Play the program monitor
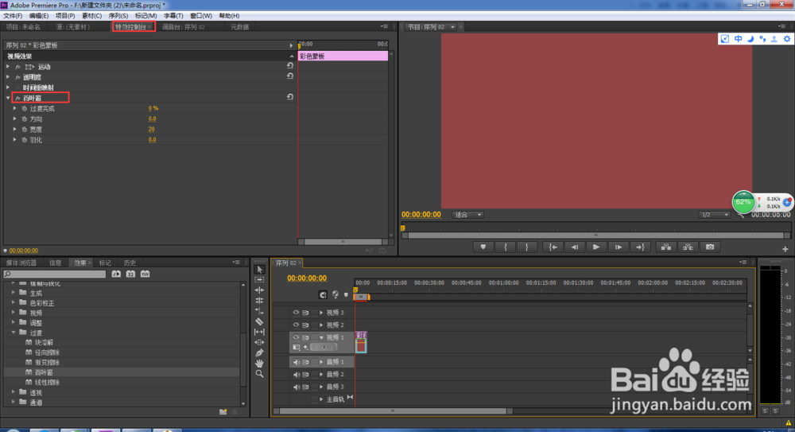The height and width of the screenshot is (432, 795). point(596,247)
